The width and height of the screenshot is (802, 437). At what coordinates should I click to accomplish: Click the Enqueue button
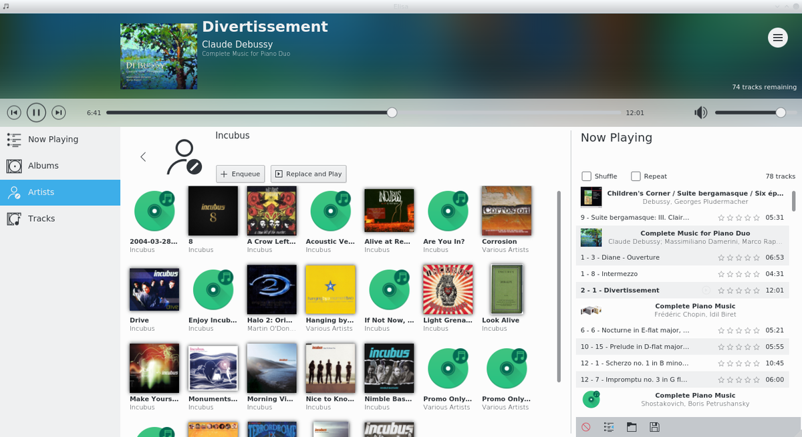[x=240, y=174]
